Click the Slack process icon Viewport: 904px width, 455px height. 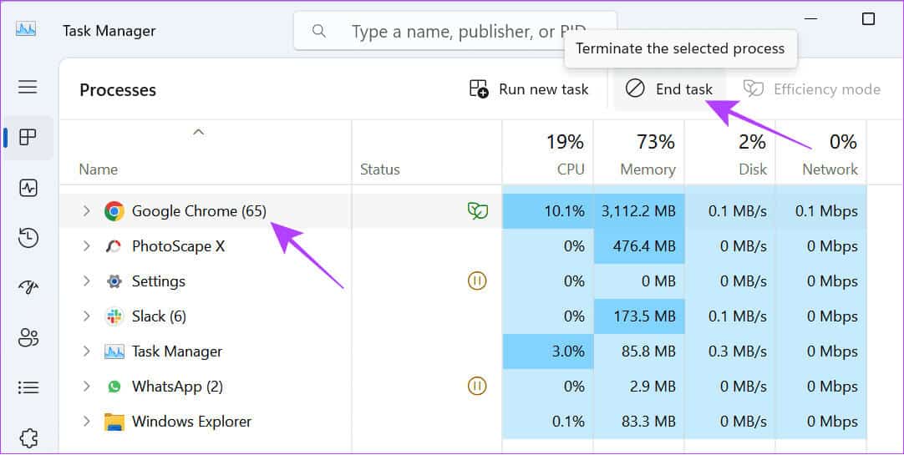click(x=114, y=316)
